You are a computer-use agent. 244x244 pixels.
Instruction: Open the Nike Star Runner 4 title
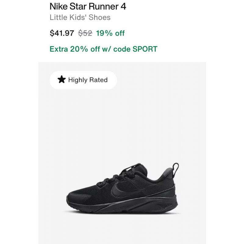pyautogui.click(x=88, y=6)
